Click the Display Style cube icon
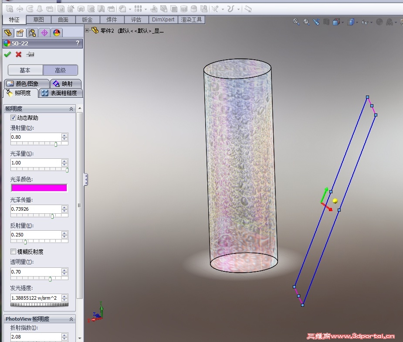 point(351,22)
